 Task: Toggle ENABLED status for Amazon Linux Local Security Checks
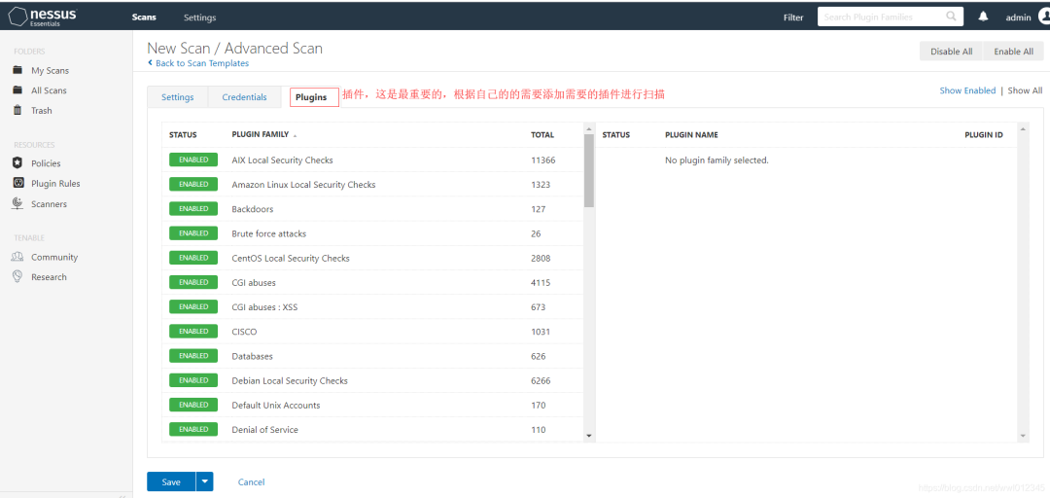point(193,185)
